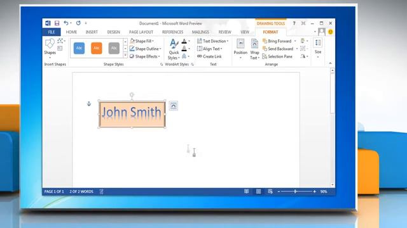Screen dimensions: 407x228
Task: Click the anchor icon beside the text box
Action: pos(89,104)
